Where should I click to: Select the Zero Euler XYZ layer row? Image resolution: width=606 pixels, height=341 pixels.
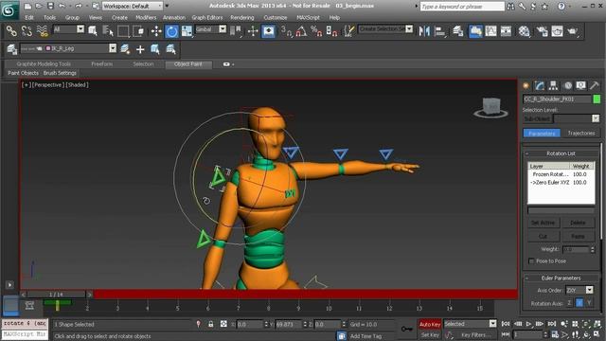tap(561, 182)
